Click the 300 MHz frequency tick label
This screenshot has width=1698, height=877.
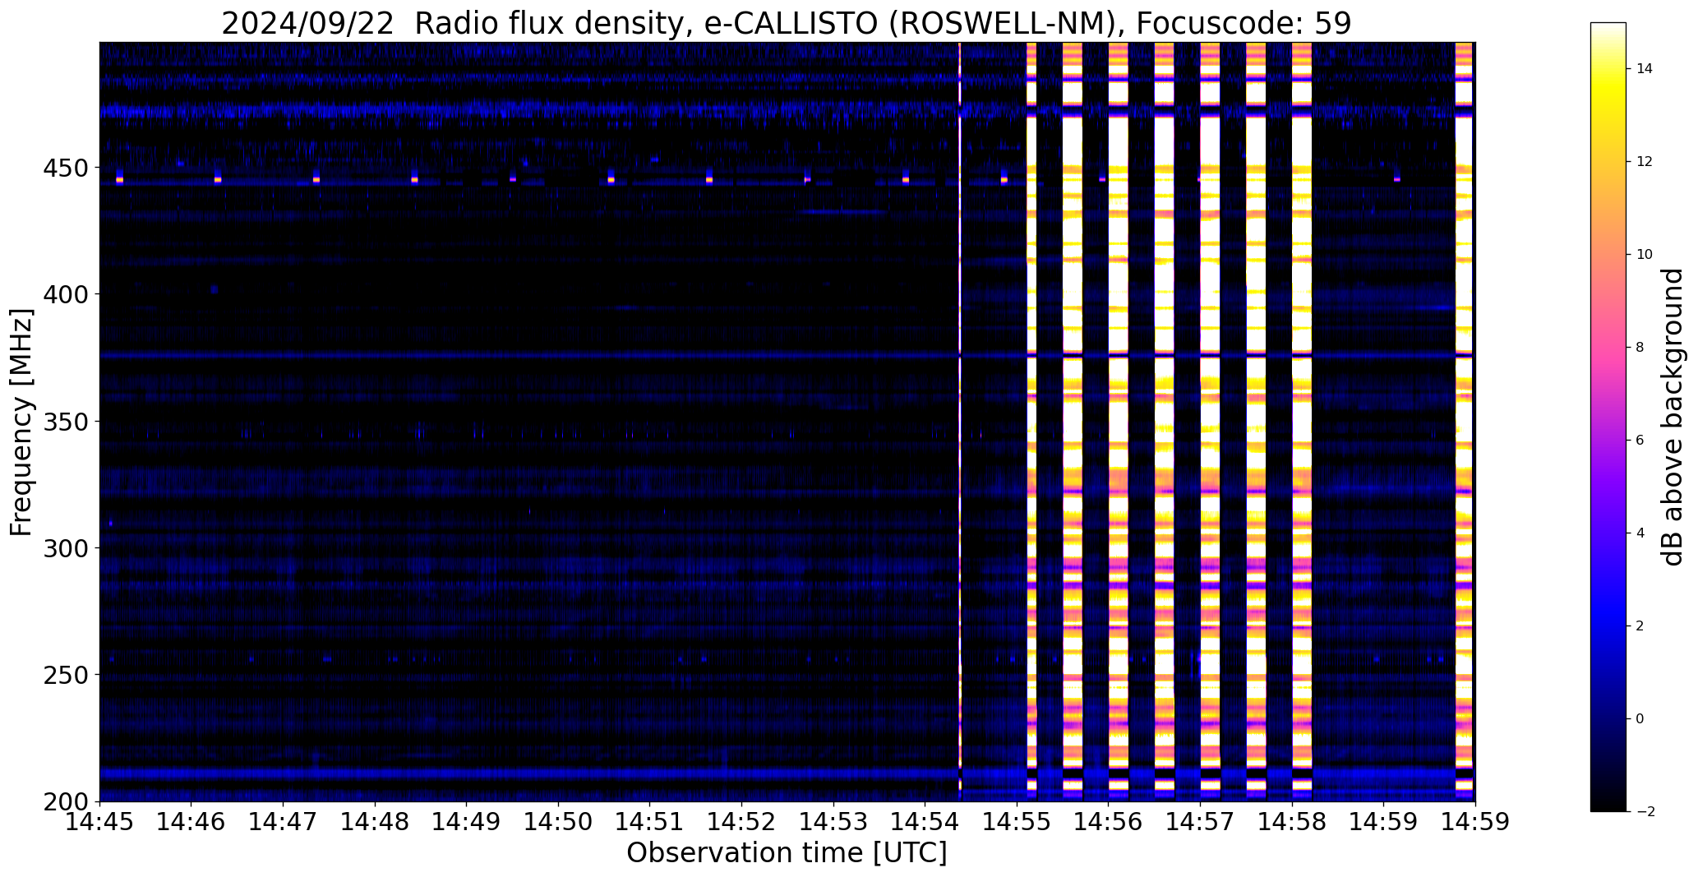pos(67,548)
